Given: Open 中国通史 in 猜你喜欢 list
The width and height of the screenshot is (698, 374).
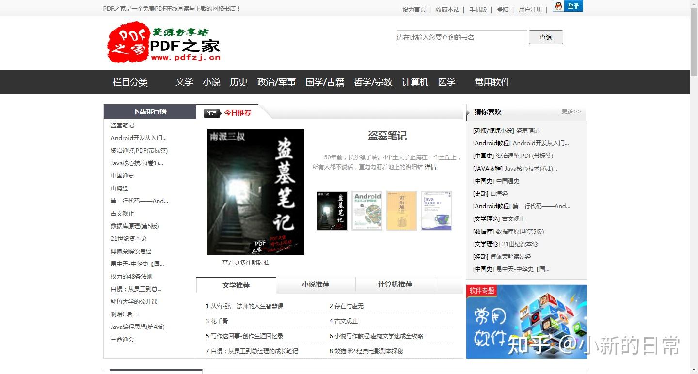Looking at the screenshot, I should point(508,181).
